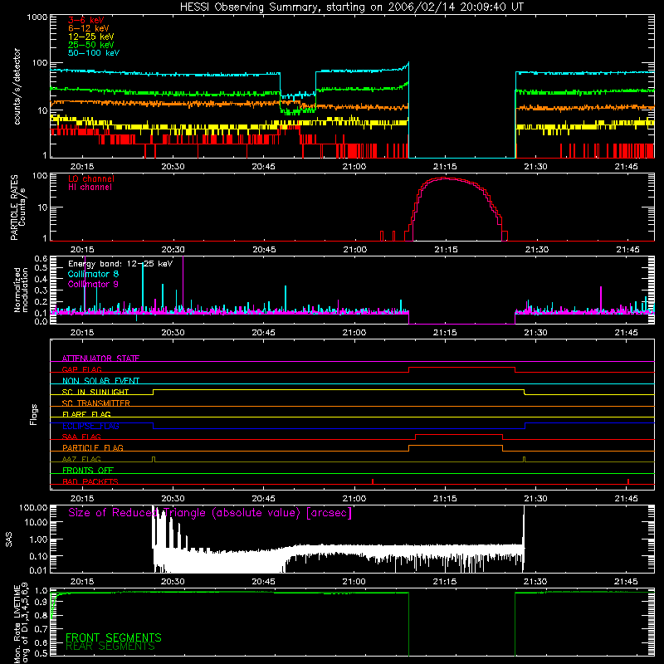Click the FRONT SEGMENTS legend label
664x664 pixels.
tap(114, 637)
